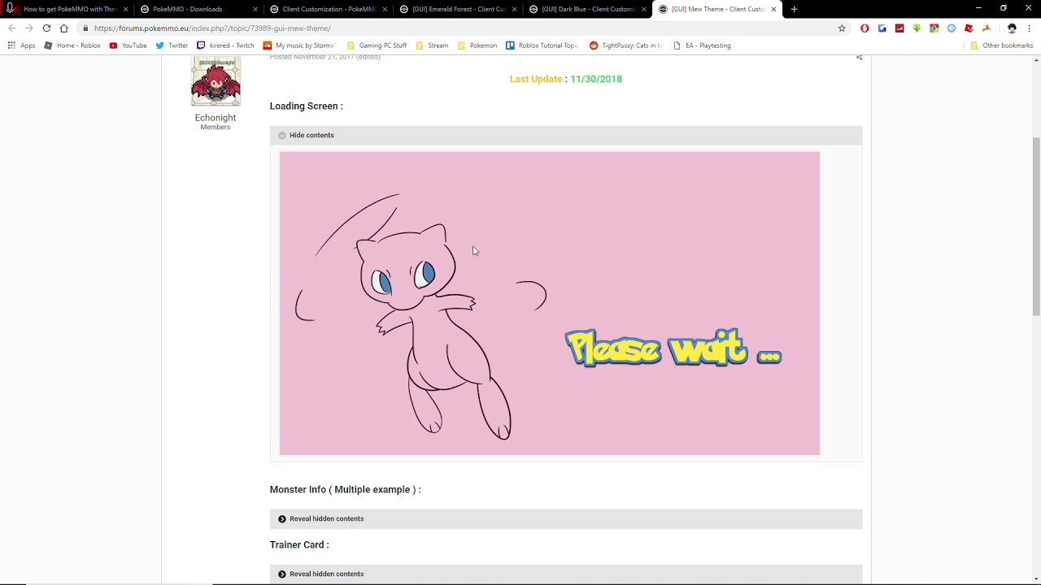
Task: Open a new browser tab
Action: coord(794,9)
